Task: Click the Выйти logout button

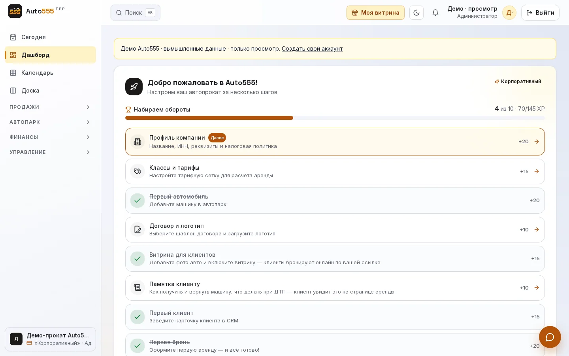Action: pos(540,13)
